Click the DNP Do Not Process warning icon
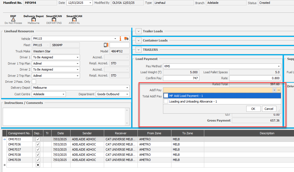Screen dimensions: 294x172 13,20
